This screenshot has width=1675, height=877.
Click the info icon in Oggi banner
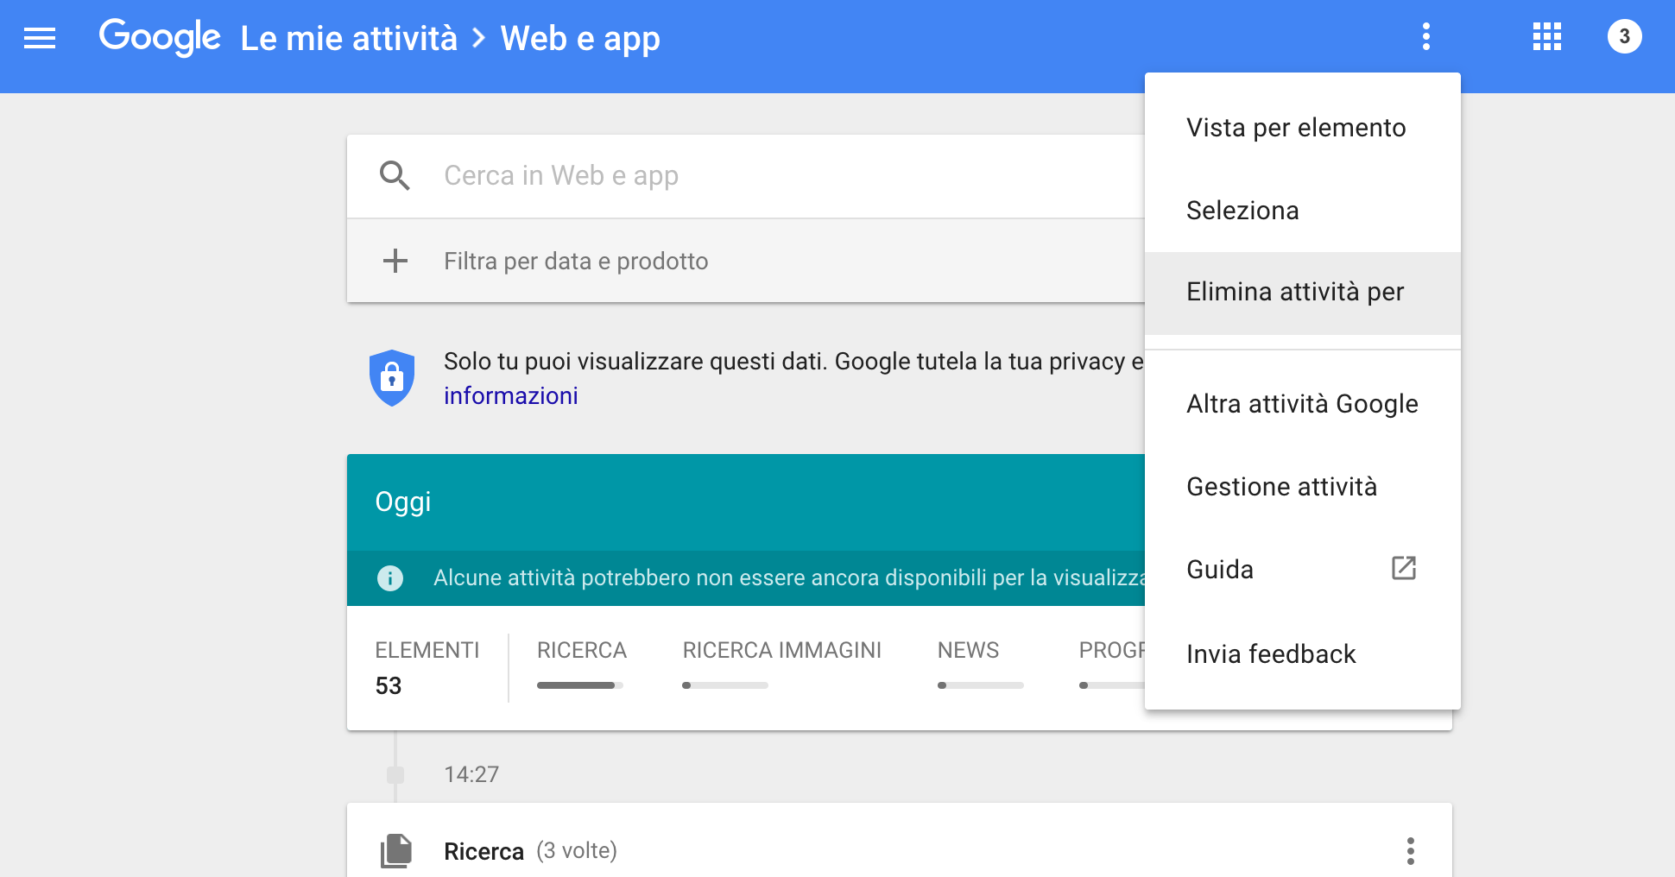390,577
